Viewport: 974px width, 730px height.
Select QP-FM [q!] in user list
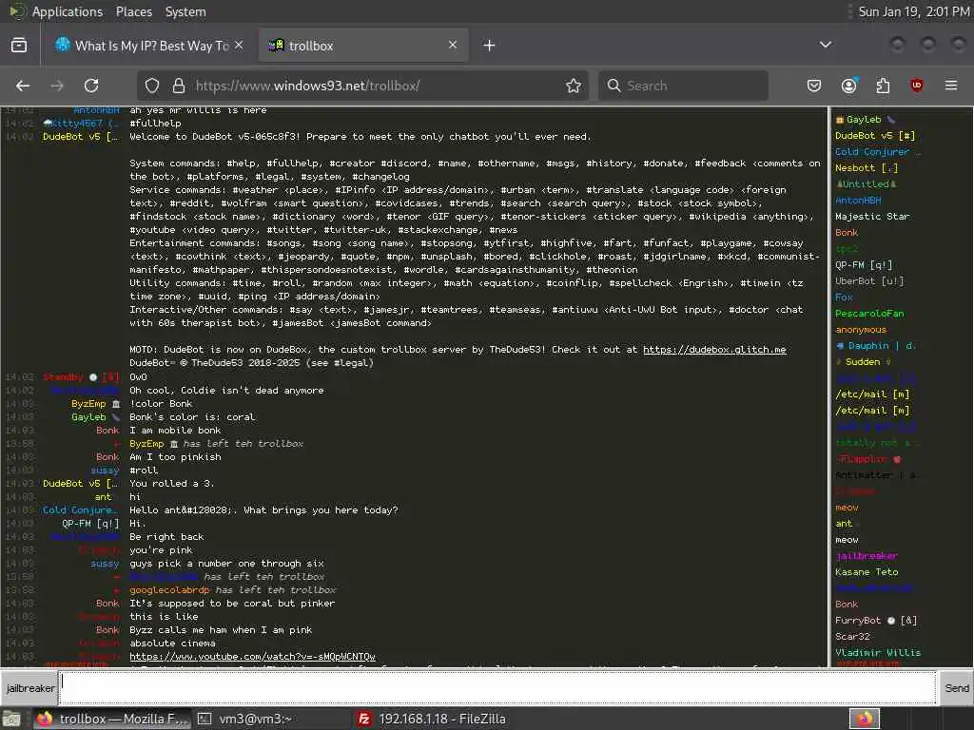click(864, 264)
